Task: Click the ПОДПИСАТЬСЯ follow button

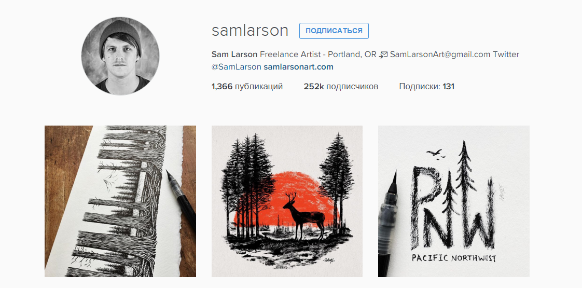Action: 334,31
